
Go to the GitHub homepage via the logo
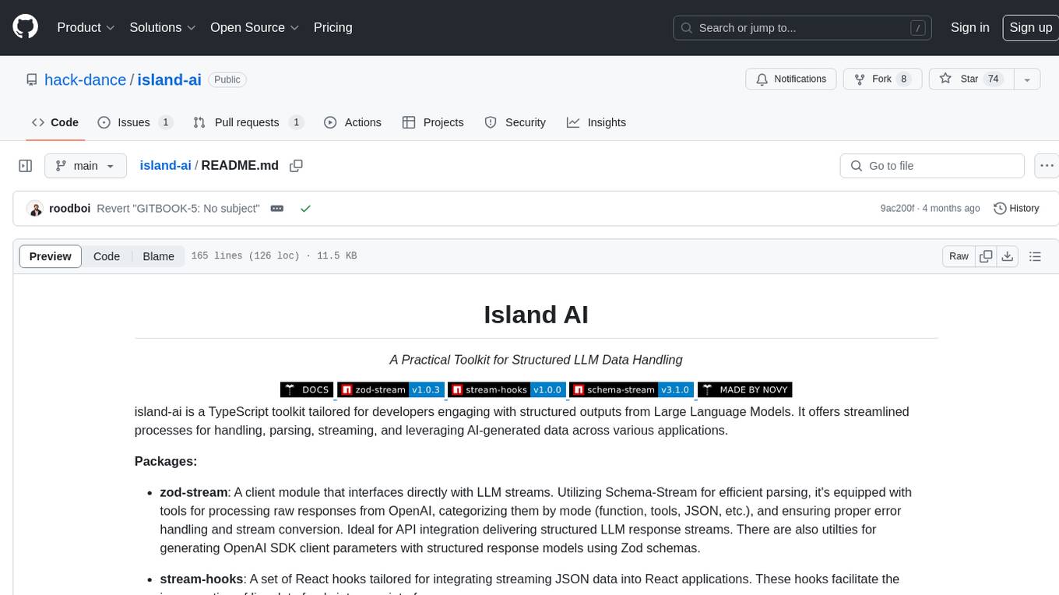(x=25, y=27)
